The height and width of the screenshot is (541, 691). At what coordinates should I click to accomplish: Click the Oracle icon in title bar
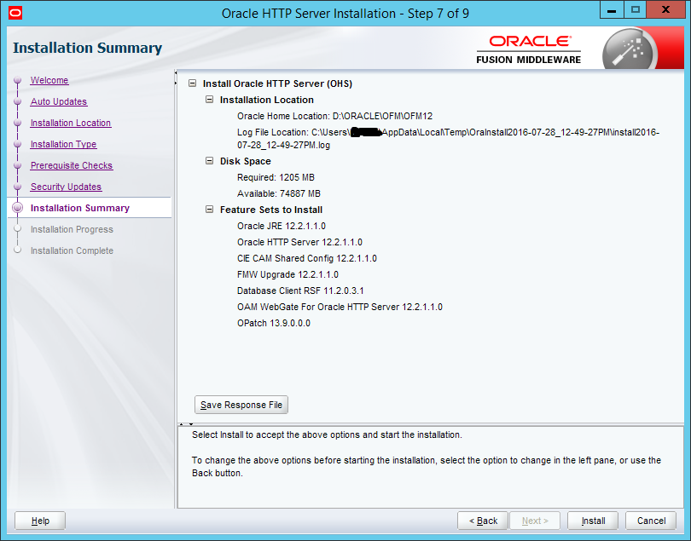click(11, 13)
